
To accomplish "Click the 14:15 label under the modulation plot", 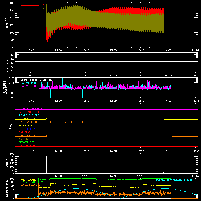I will 195,101.
